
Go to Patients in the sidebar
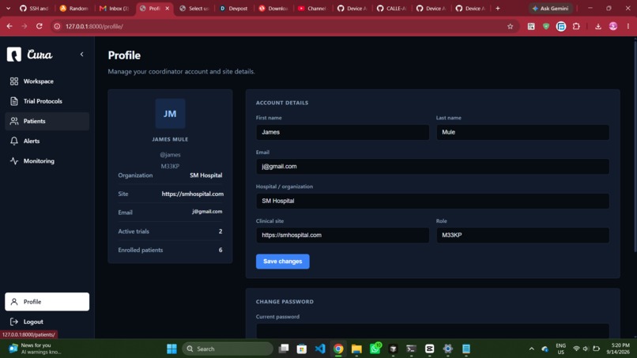click(47, 121)
